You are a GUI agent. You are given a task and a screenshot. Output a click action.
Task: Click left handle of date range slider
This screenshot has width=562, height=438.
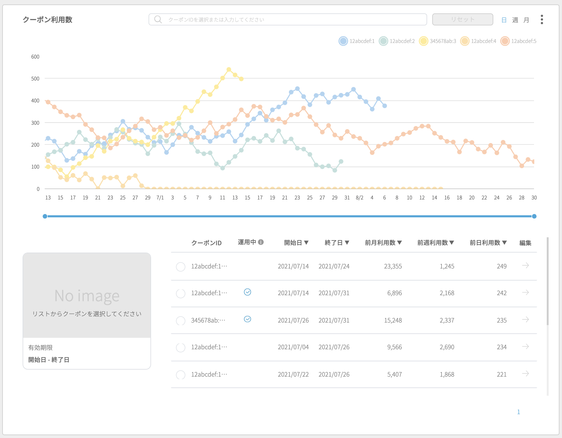(45, 216)
